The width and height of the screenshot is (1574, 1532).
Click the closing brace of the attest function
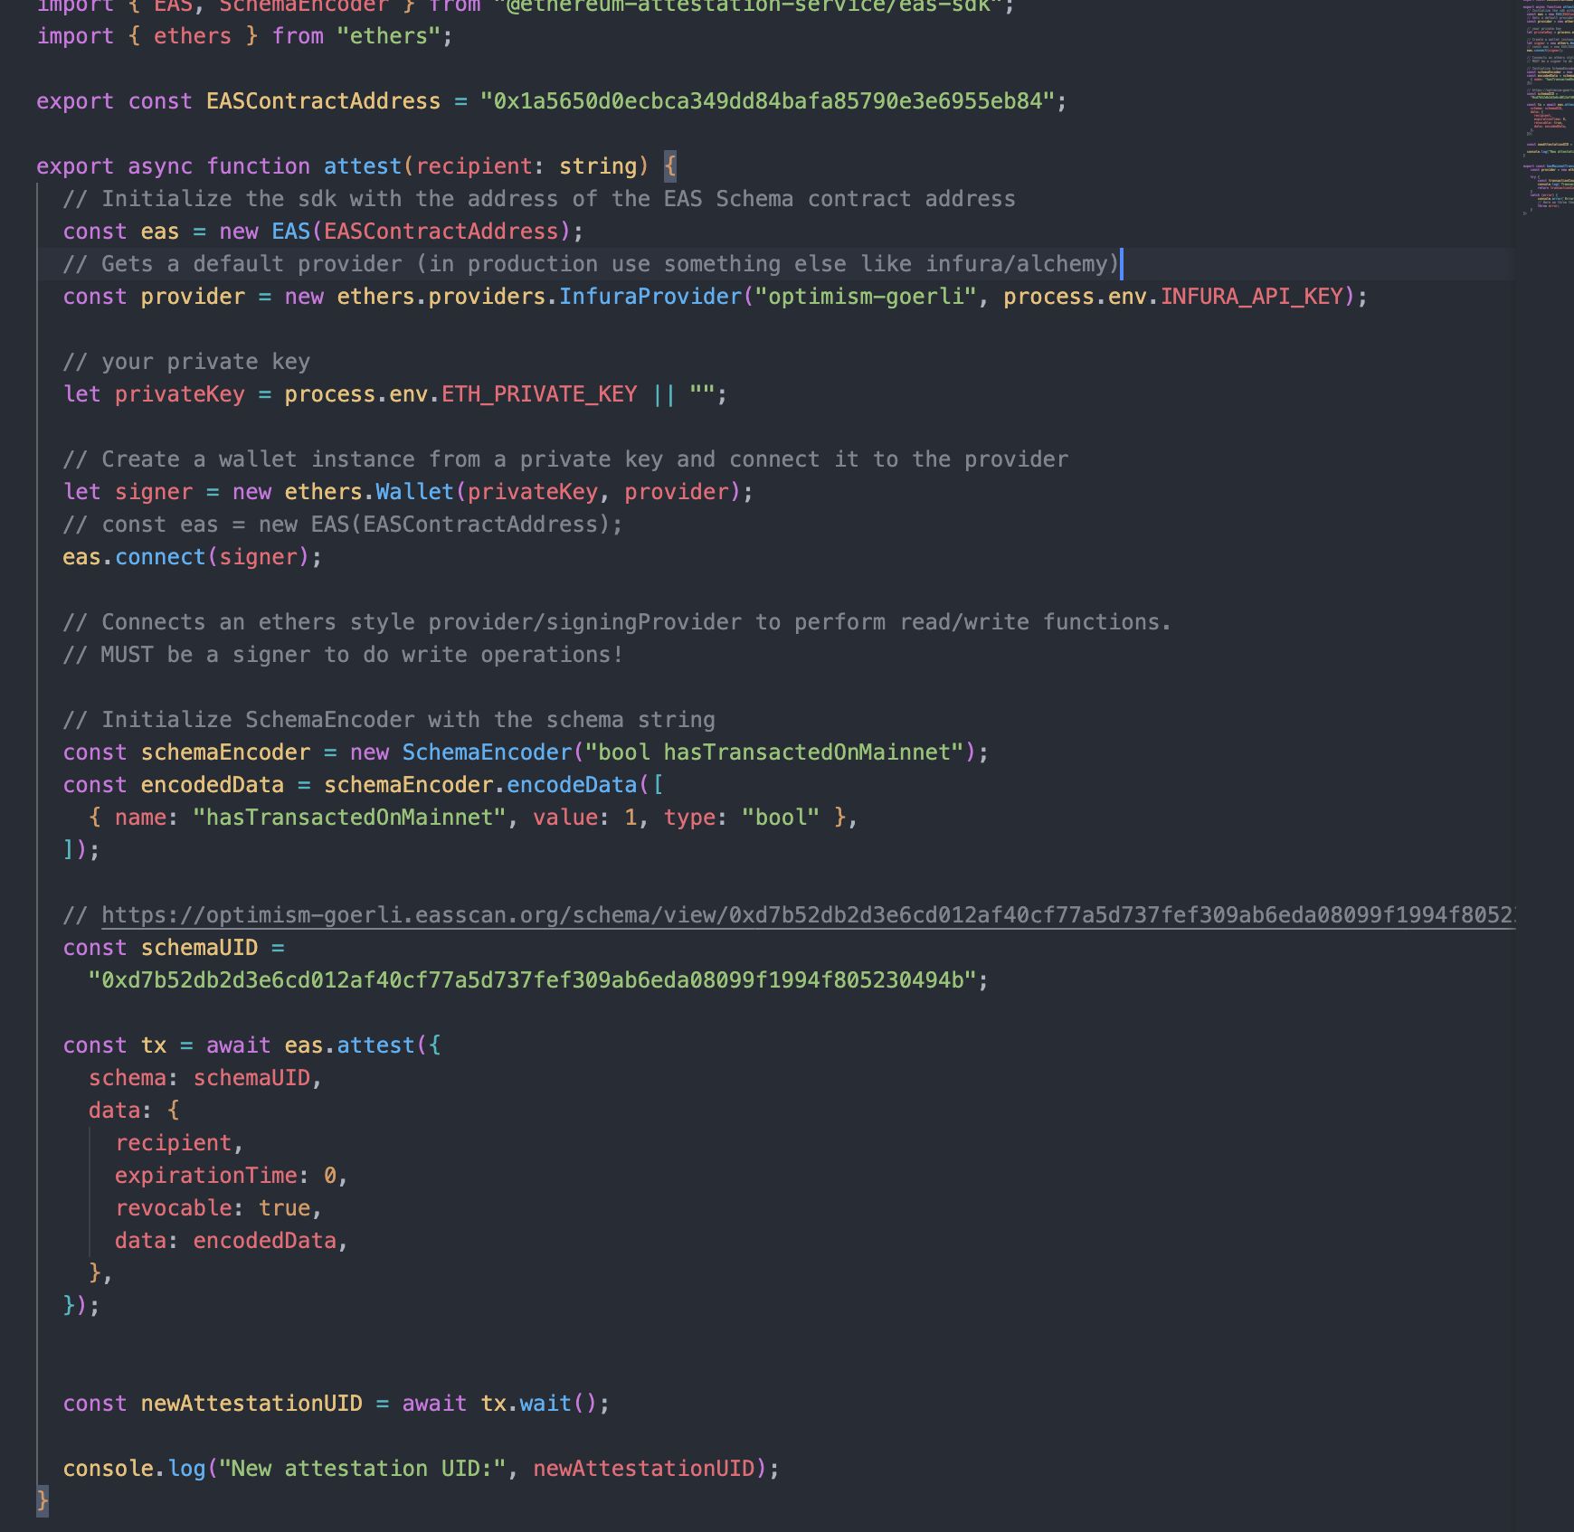pos(43,1501)
